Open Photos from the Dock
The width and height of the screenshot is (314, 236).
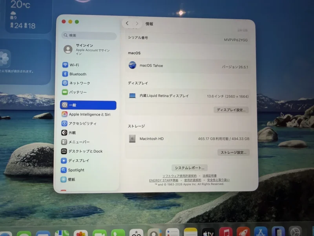click(x=81, y=233)
